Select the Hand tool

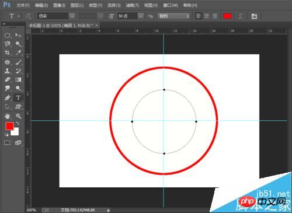click(x=7, y=116)
